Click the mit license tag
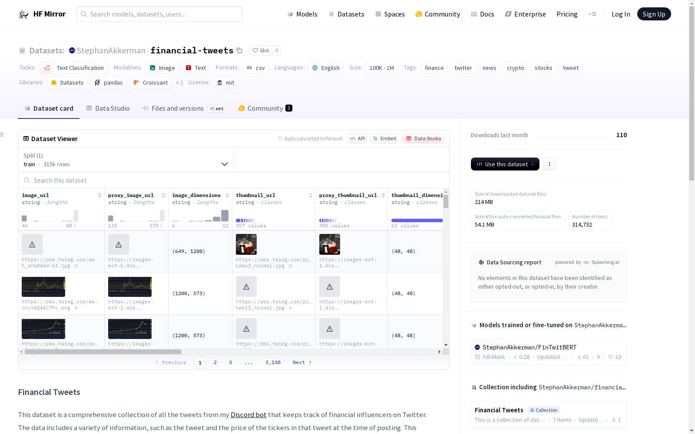 (226, 82)
